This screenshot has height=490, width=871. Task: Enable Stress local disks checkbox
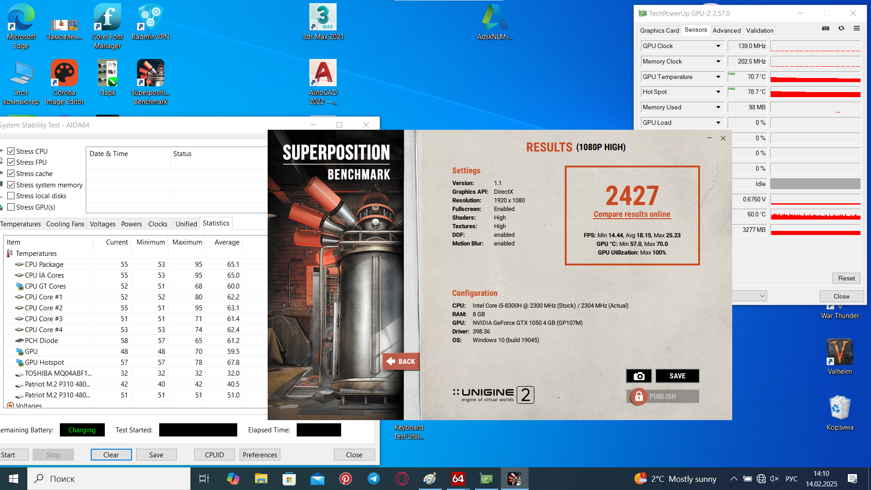[11, 196]
